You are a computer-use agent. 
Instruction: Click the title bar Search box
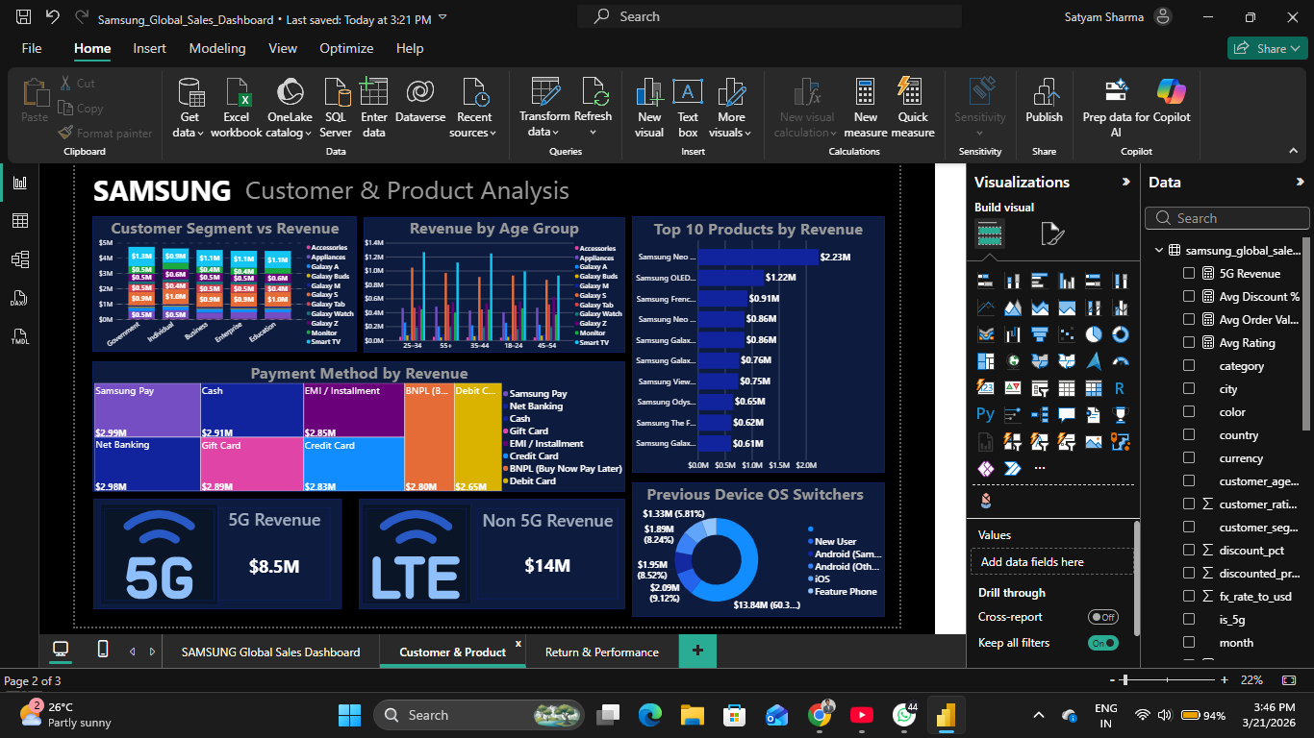click(x=770, y=16)
